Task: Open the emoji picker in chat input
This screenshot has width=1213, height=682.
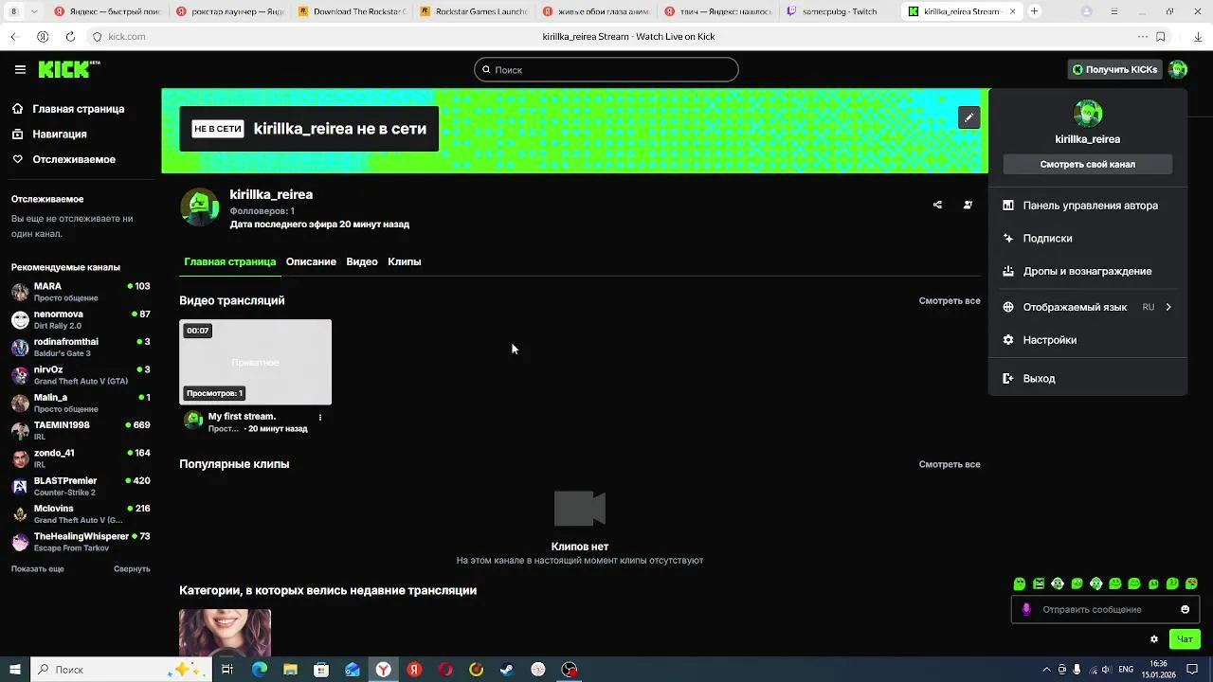Action: coord(1185,609)
